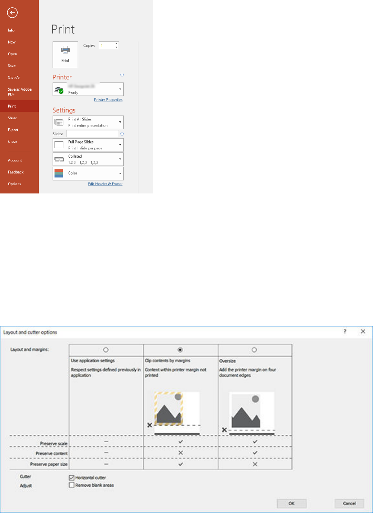This screenshot has width=373, height=513.
Task: Click the Printer Properties link
Action: (x=108, y=99)
